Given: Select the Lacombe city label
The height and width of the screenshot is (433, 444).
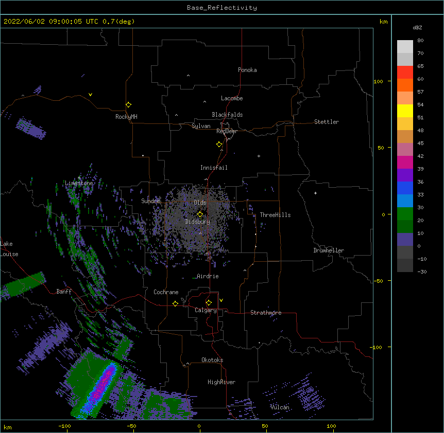Looking at the screenshot, I should coord(232,98).
